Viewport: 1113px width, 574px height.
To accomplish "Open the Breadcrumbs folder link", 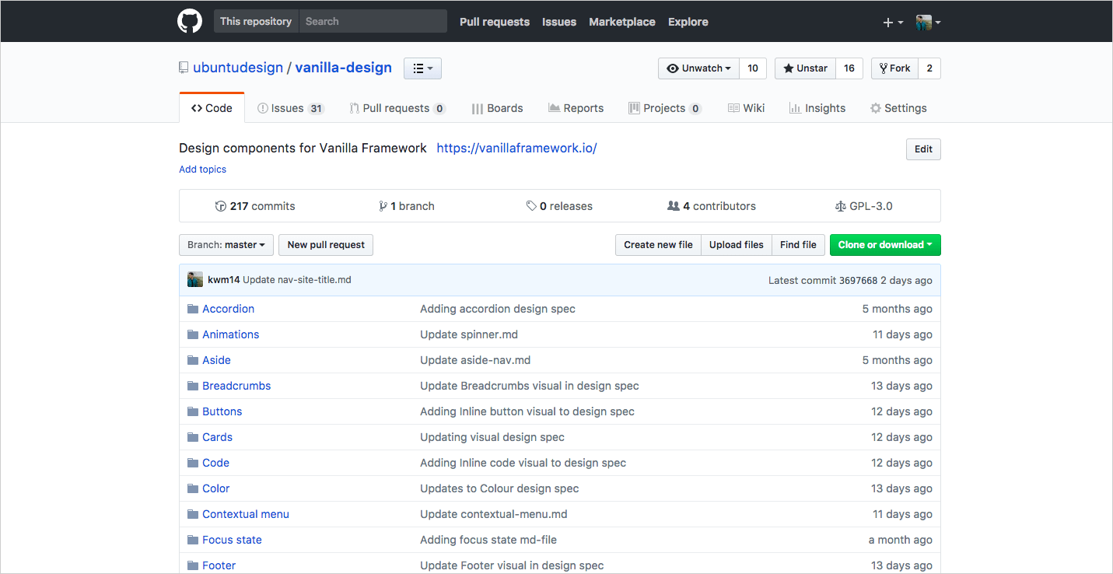I will tap(236, 386).
